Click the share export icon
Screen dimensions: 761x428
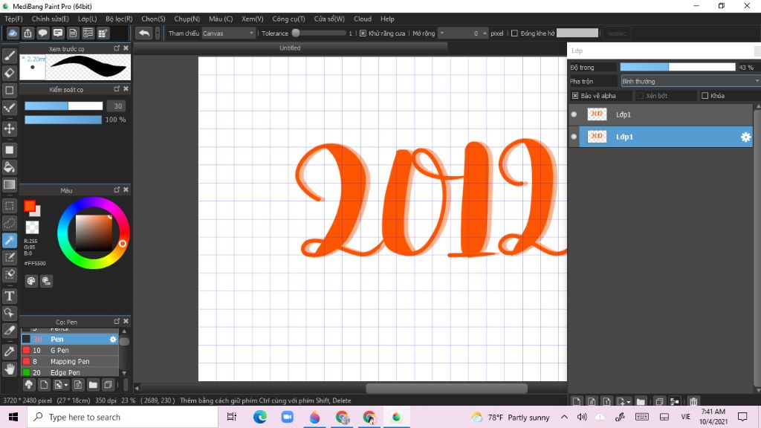(x=27, y=33)
